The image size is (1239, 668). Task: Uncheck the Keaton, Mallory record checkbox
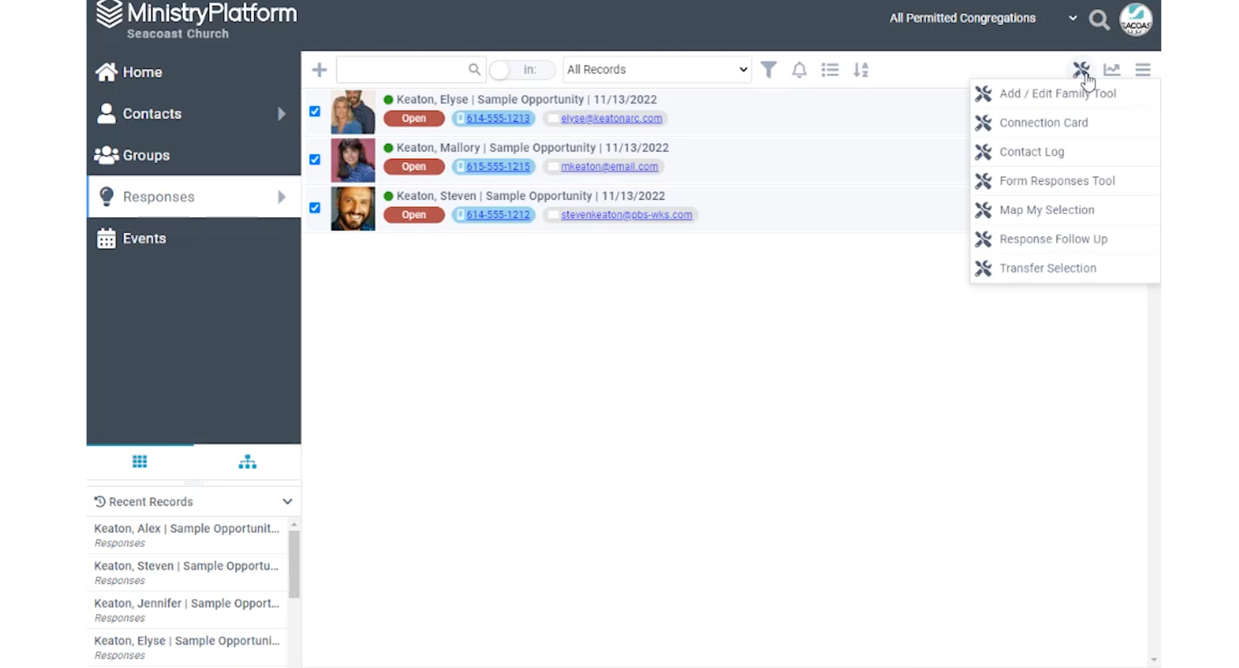pos(315,159)
